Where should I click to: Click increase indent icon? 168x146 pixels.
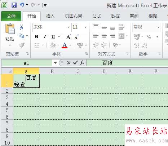click(x=104, y=45)
